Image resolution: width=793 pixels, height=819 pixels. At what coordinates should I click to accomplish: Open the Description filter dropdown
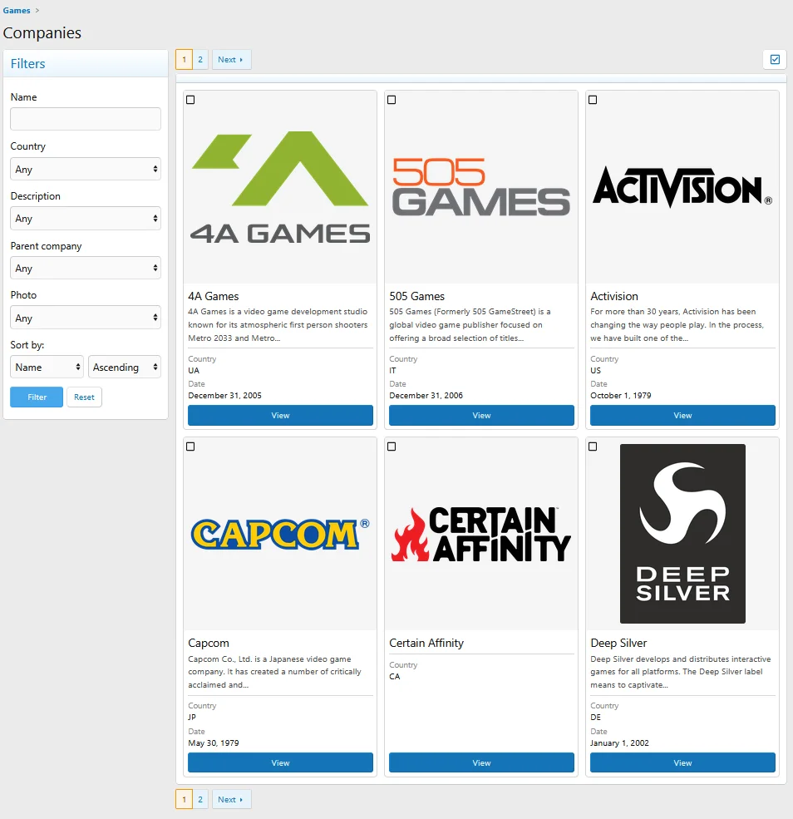(x=86, y=219)
